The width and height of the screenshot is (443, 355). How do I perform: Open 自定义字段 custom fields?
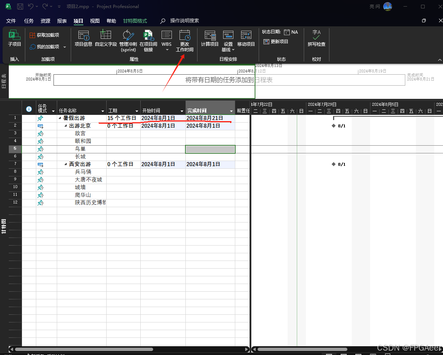[106, 38]
